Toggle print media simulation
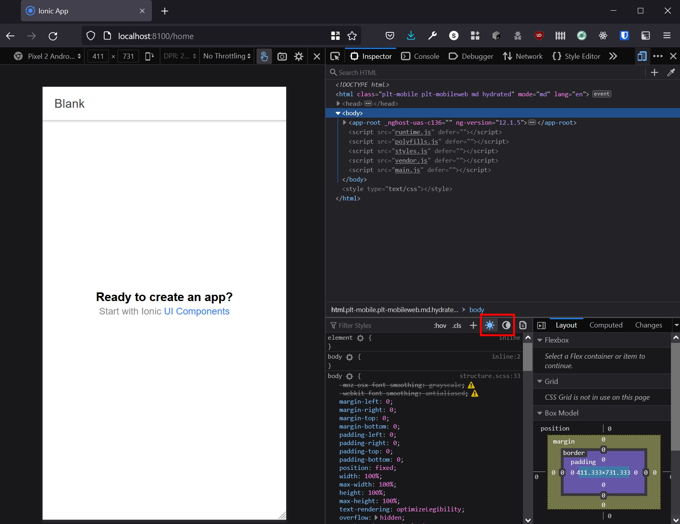Viewport: 680px width, 524px height. coord(523,325)
